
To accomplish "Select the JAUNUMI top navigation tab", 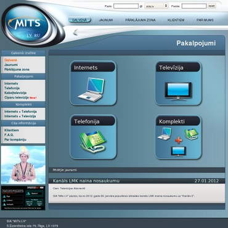I will 106,20.
